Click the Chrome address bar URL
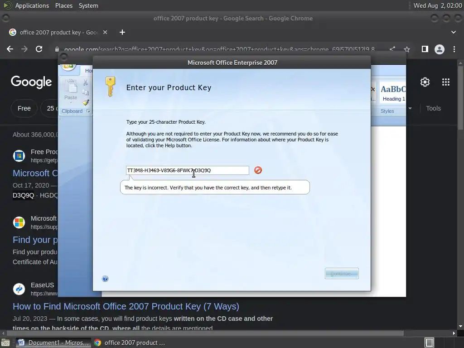Screen dimensions: 464x348 219,49
